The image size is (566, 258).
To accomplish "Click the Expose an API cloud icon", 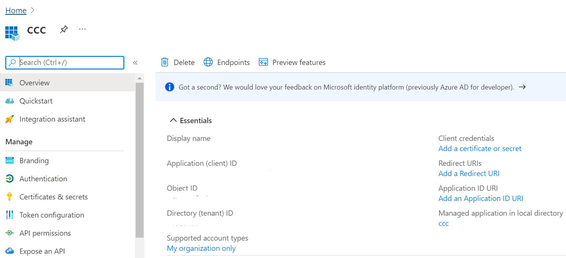I will tap(9, 251).
